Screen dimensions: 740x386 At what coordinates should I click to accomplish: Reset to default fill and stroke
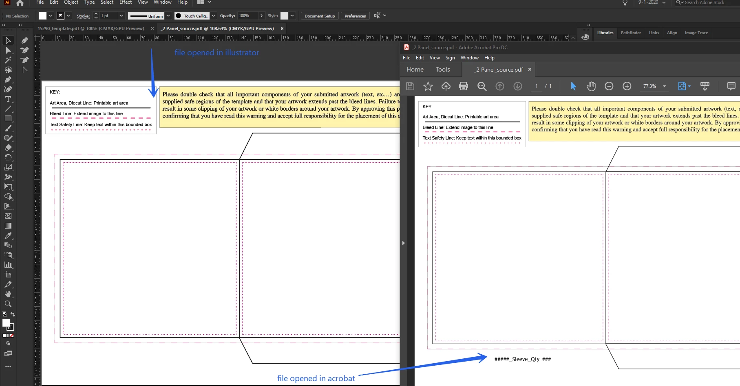pos(4,314)
